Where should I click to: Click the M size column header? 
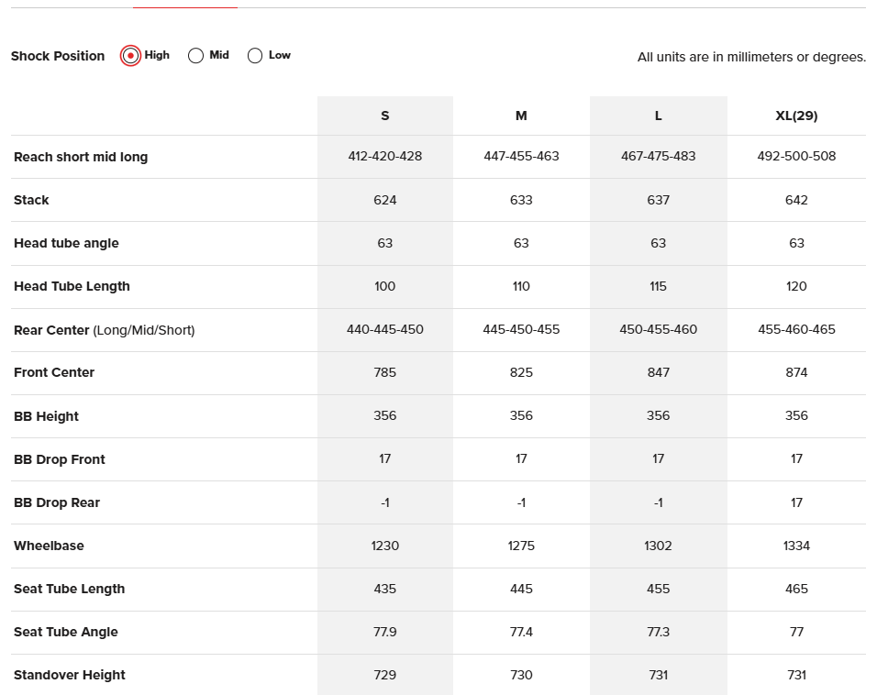pos(521,116)
